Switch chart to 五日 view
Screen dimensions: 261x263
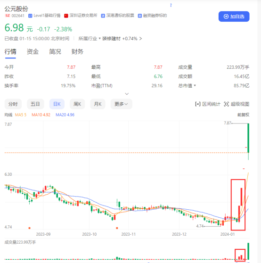click(35, 104)
